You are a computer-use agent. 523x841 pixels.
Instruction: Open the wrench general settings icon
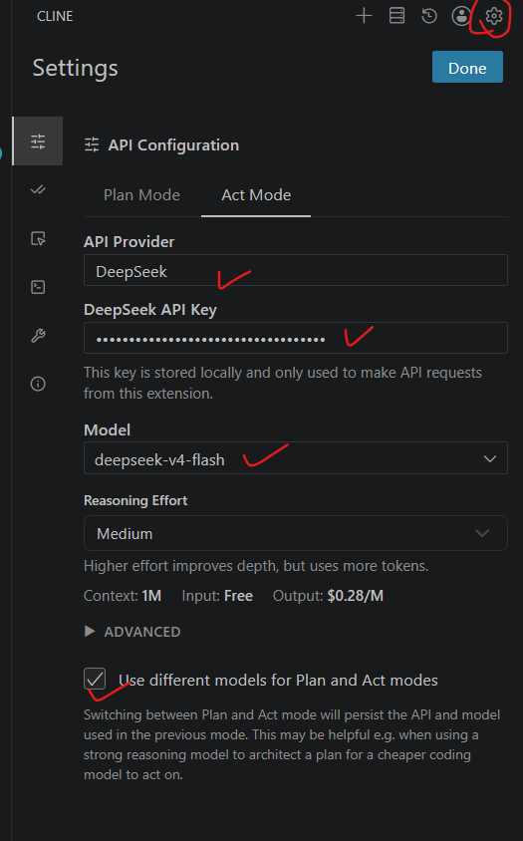pyautogui.click(x=38, y=336)
